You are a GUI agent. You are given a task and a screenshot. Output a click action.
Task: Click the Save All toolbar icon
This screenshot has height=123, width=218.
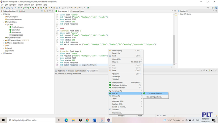(9, 8)
